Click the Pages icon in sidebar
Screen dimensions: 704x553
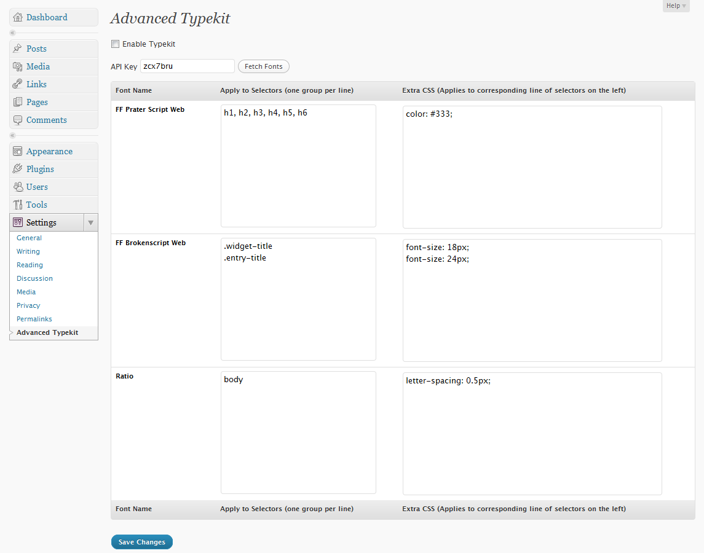click(18, 102)
